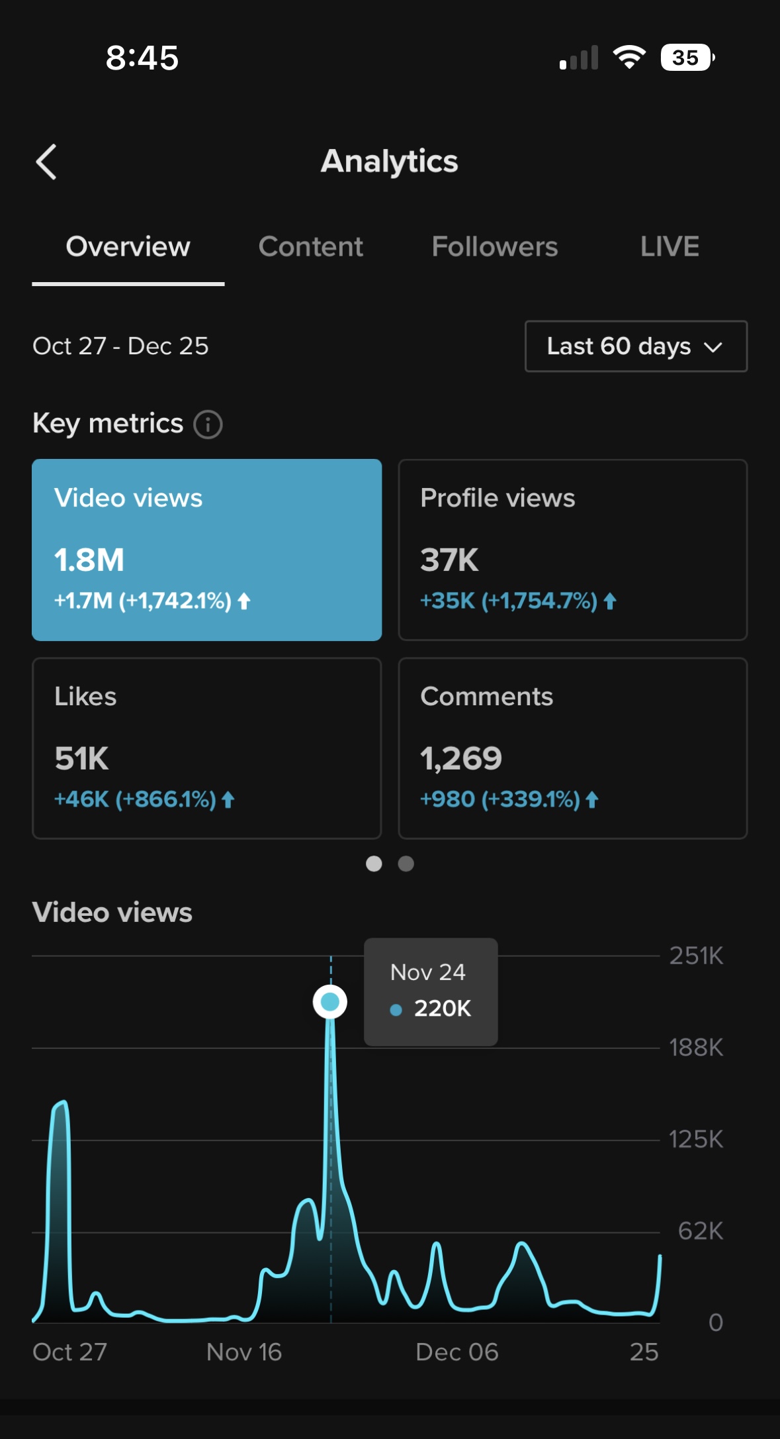780x1439 pixels.
Task: Select the Comments metric card
Action: (572, 748)
